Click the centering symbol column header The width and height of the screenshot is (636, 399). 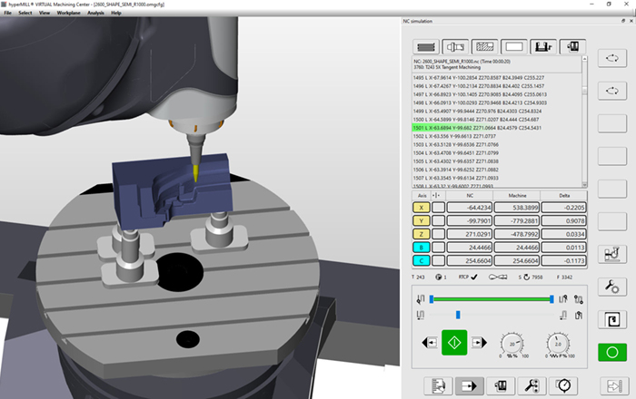pyautogui.click(x=436, y=196)
